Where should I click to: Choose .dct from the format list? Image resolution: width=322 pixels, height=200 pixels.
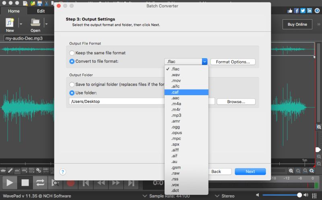[186, 191]
